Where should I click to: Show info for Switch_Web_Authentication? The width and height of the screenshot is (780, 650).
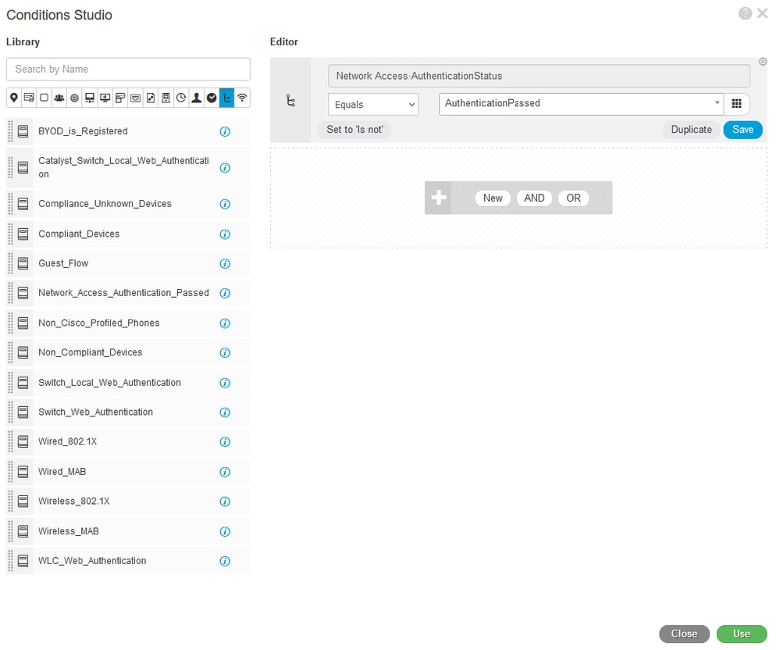225,412
